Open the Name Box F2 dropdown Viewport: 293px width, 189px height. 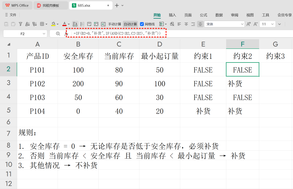[44, 34]
